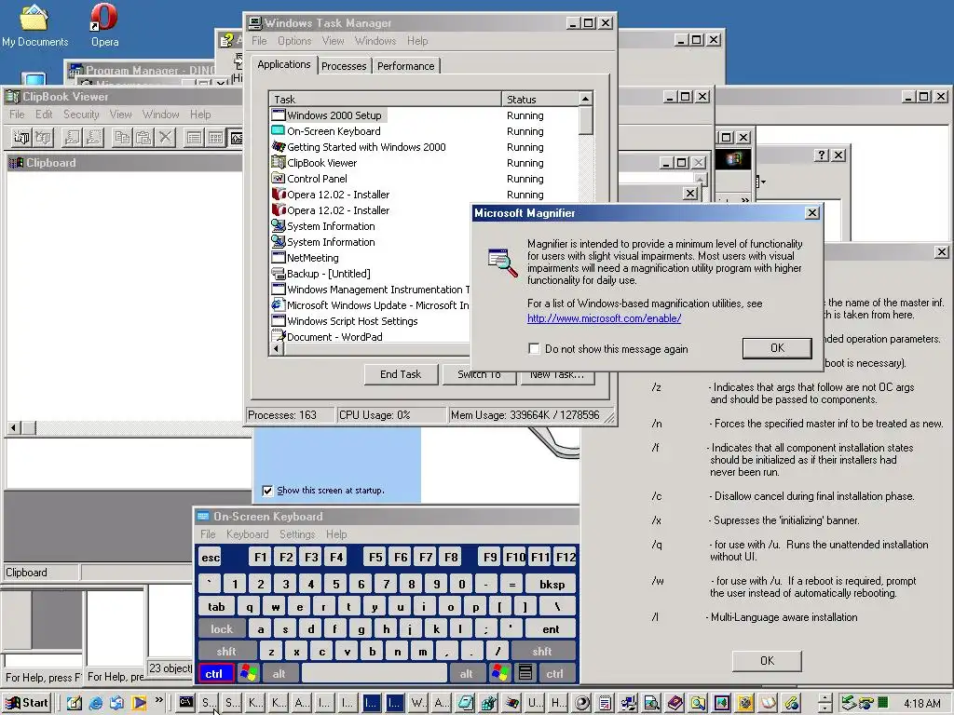Click the Share page icon in ClipBook toolbar
Screen dimensions: 954x715
coord(72,138)
